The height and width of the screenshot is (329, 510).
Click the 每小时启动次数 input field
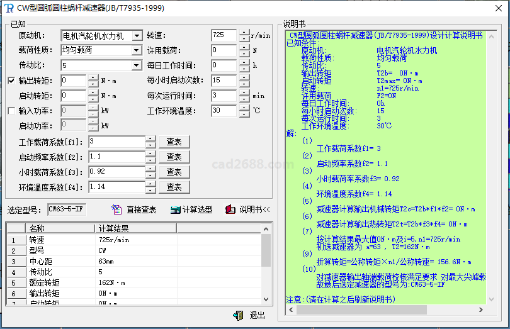[224, 81]
